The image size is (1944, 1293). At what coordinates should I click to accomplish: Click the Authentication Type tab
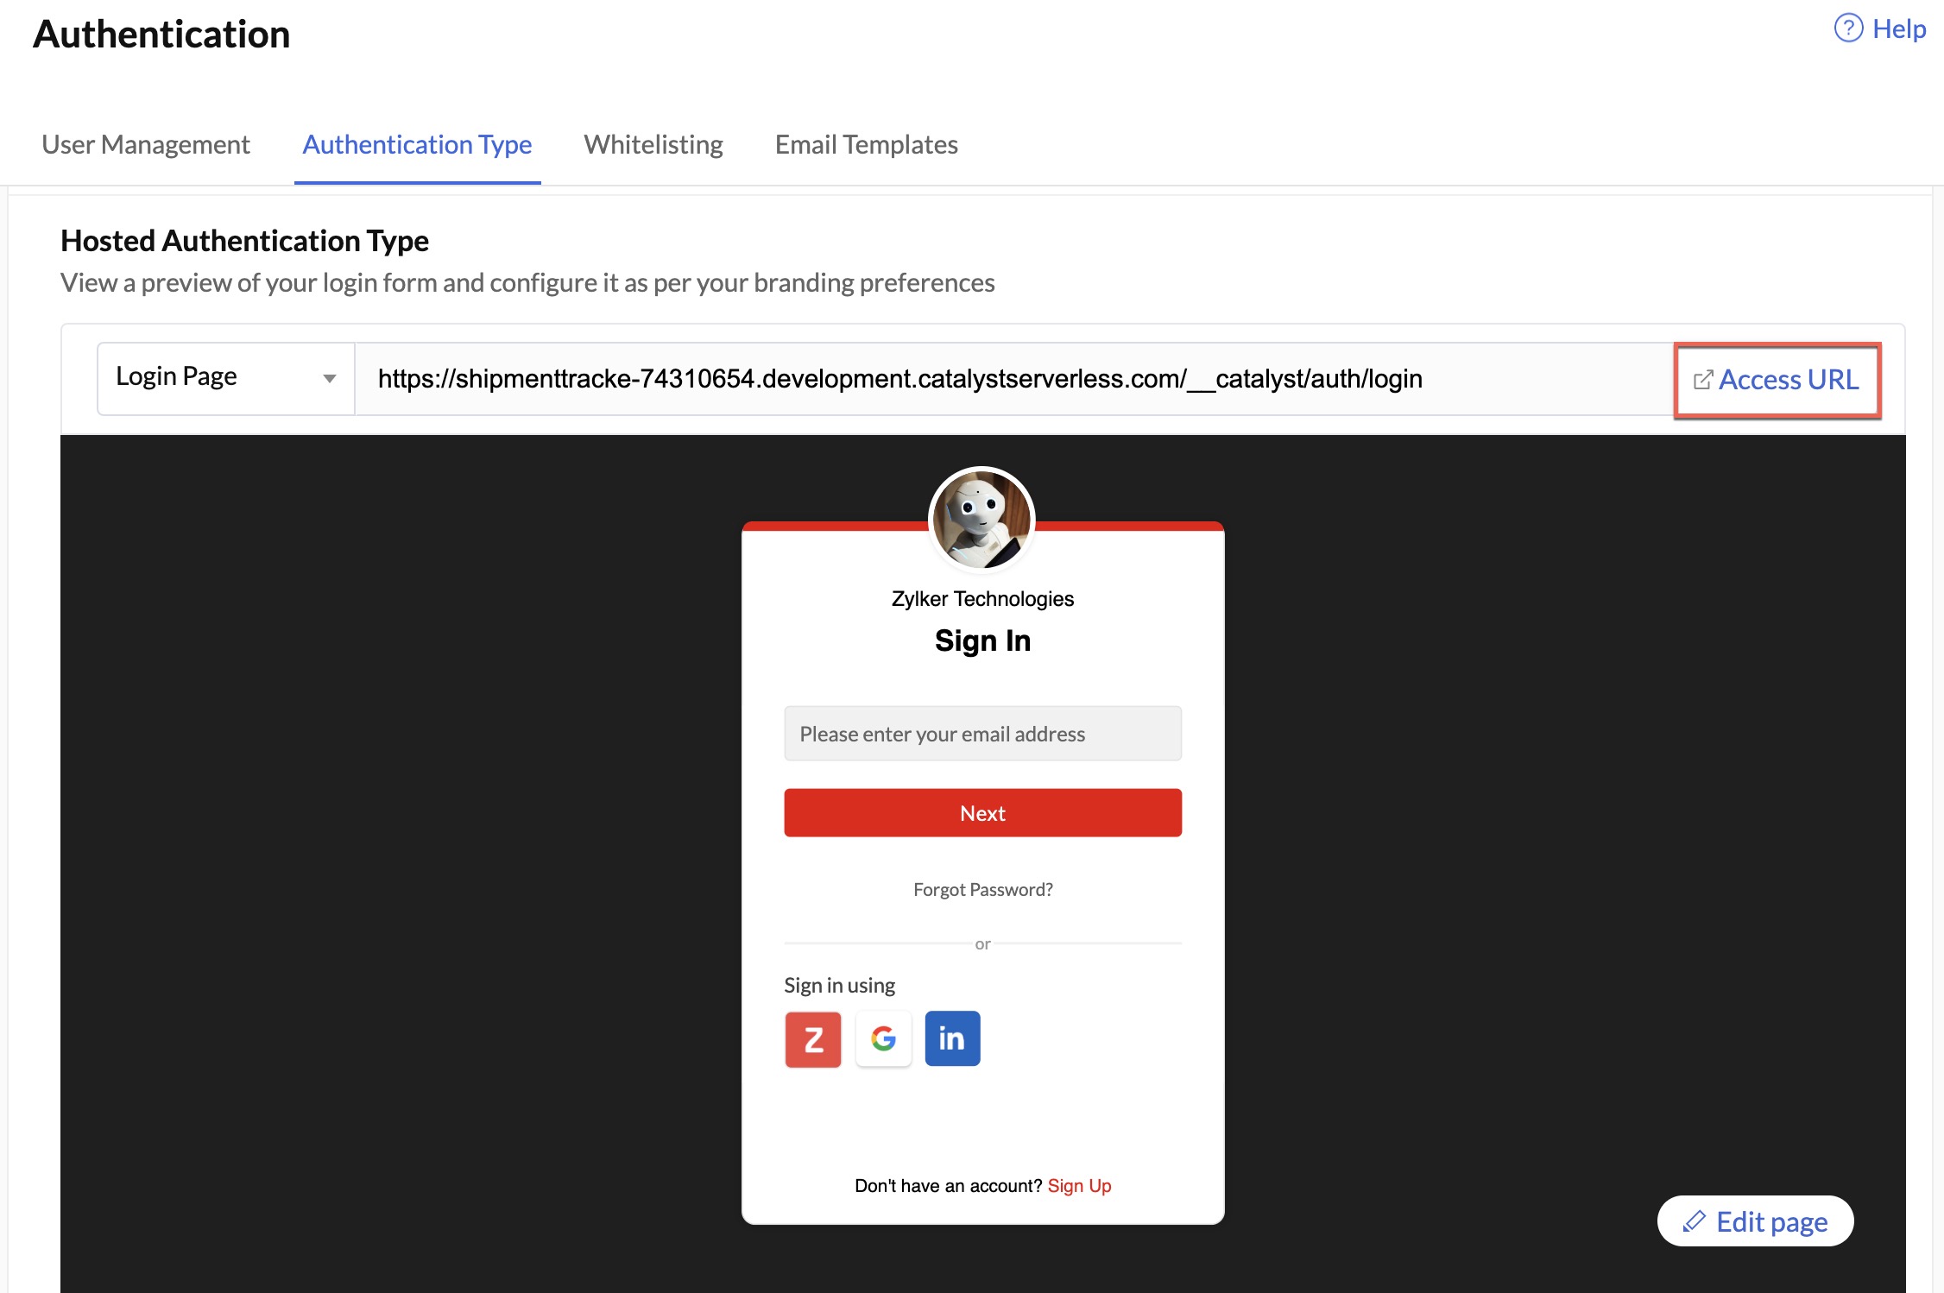(x=417, y=143)
